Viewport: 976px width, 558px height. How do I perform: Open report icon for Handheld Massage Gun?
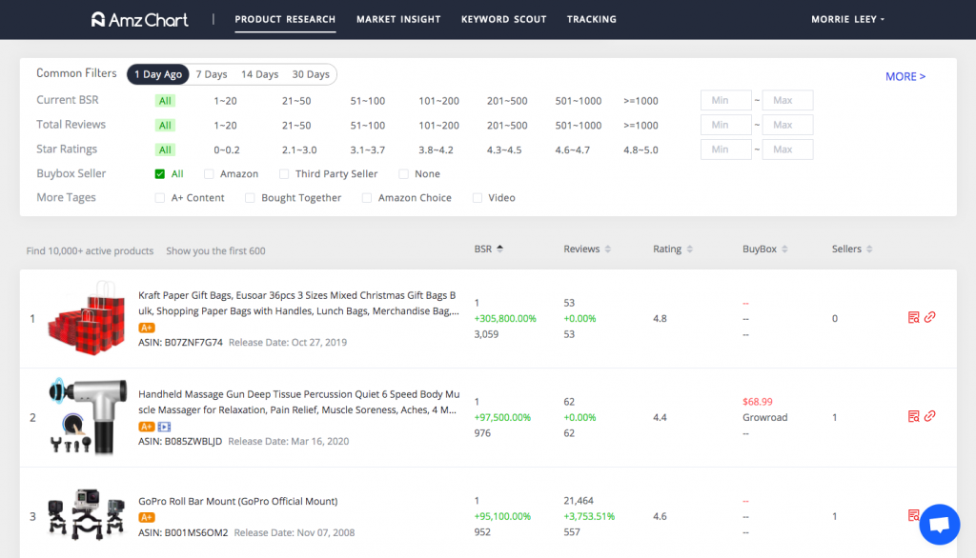(x=913, y=416)
